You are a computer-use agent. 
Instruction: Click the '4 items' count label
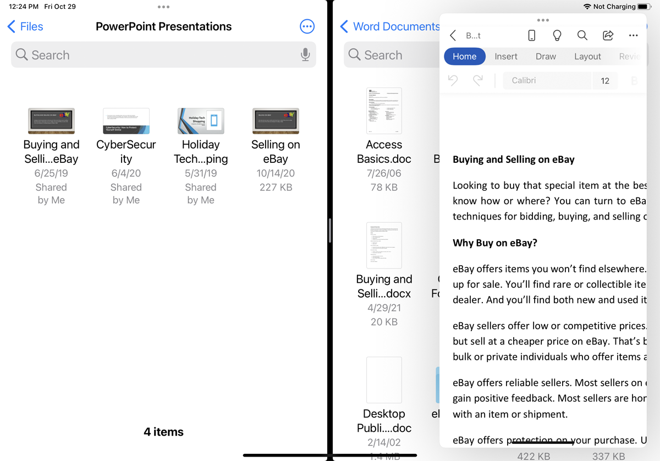(163, 432)
